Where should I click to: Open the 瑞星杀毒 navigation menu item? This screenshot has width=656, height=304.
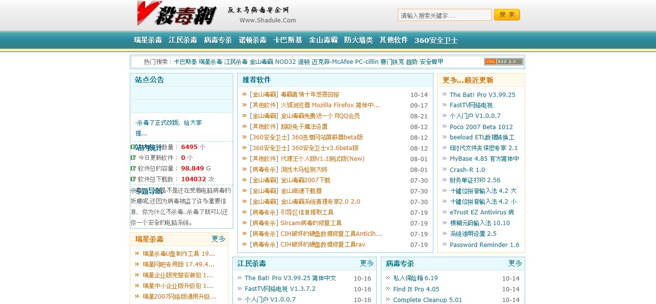(x=148, y=40)
